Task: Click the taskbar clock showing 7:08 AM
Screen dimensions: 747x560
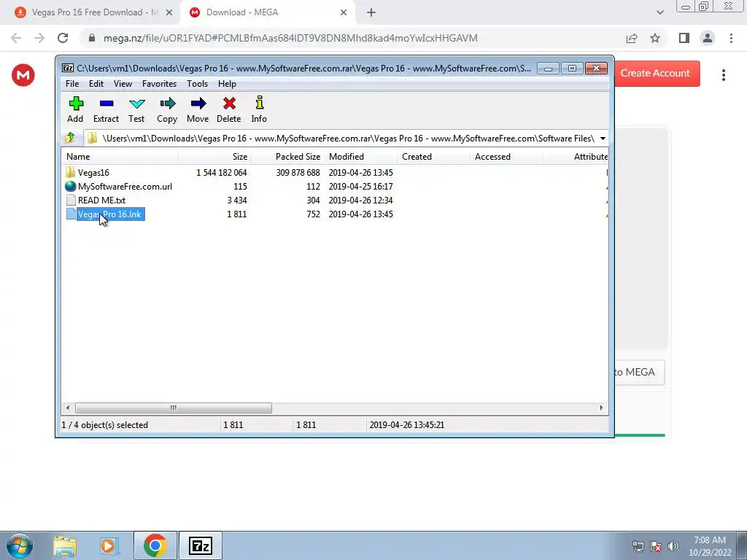Action: tap(709, 546)
